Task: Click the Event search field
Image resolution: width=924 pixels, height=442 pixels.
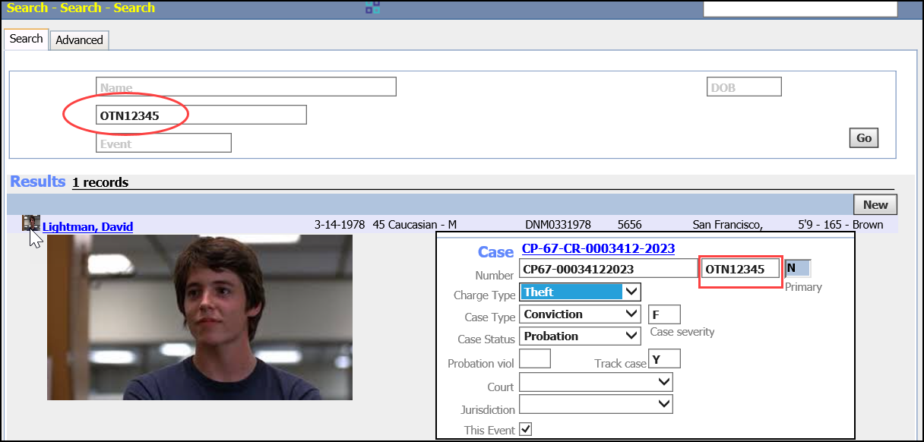Action: [163, 143]
